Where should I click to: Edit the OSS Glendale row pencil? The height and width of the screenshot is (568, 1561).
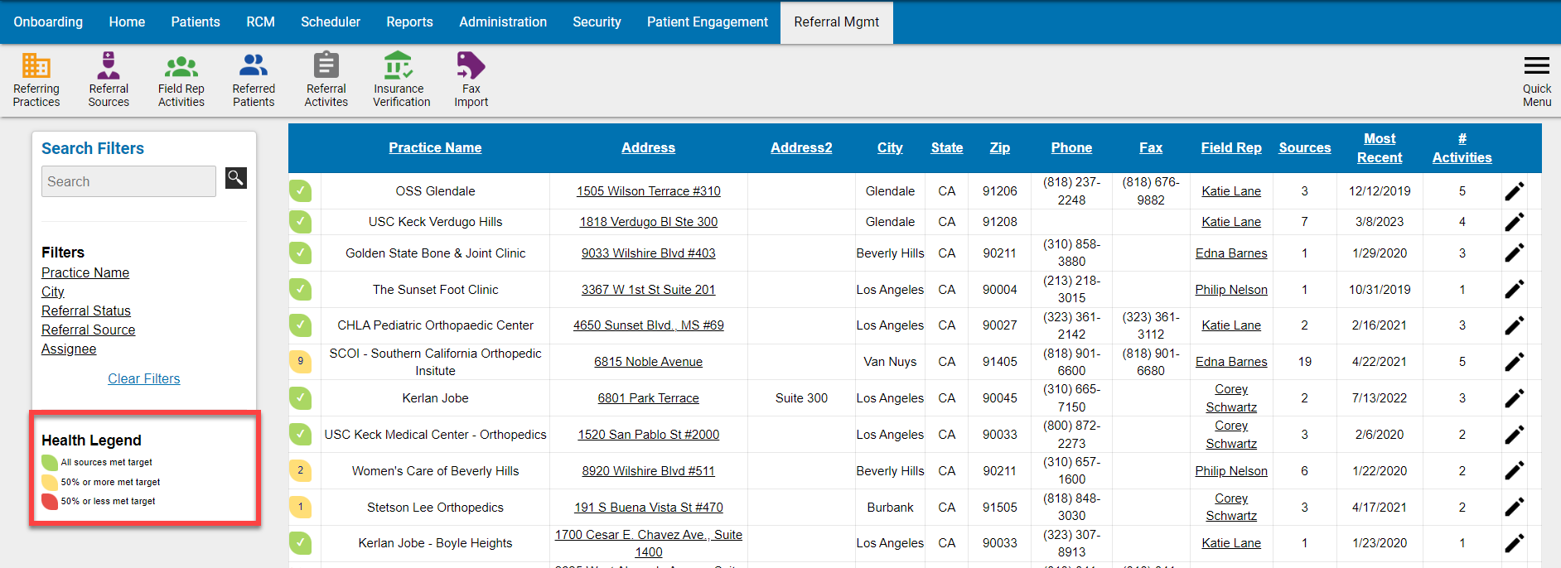coord(1514,191)
